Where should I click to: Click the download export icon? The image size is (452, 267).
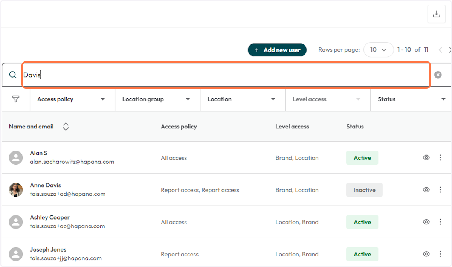click(x=436, y=14)
